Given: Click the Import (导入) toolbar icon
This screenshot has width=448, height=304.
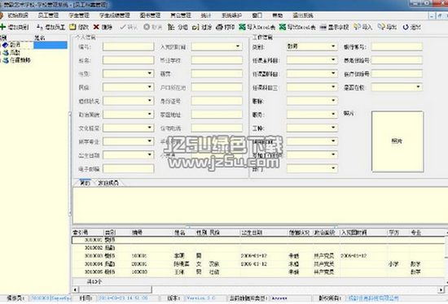Looking at the screenshot, I should pos(357,27).
